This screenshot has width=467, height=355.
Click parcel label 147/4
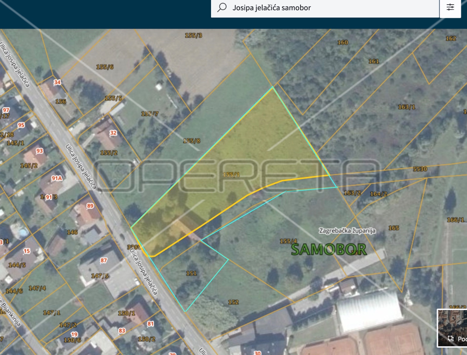37,288
